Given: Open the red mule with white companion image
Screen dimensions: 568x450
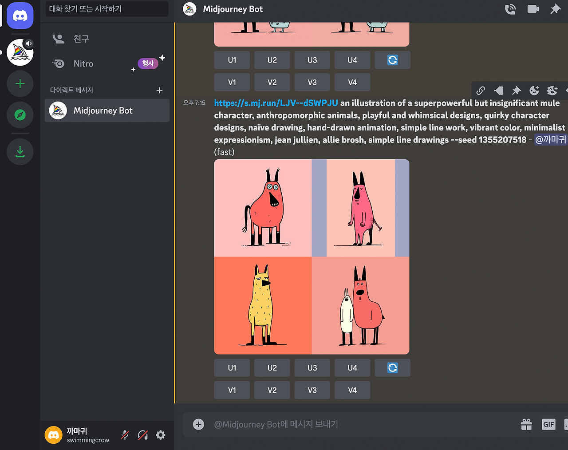Looking at the screenshot, I should click(x=361, y=306).
